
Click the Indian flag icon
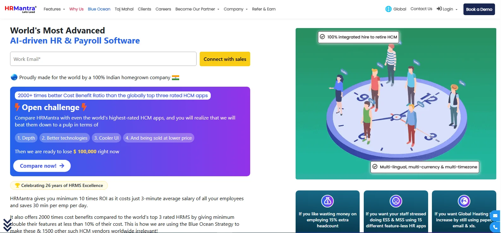coord(175,78)
